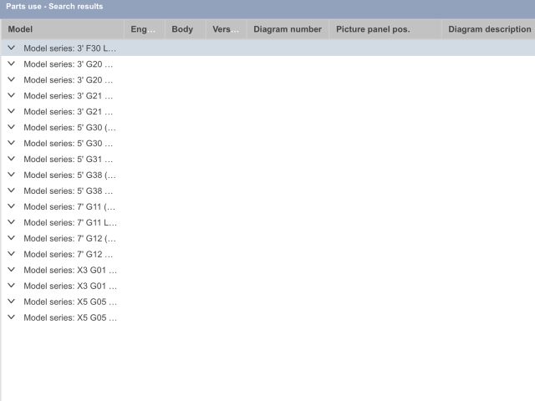535x401 pixels.
Task: Select the Model series 3' F30 L… row
Action: pyautogui.click(x=70, y=48)
